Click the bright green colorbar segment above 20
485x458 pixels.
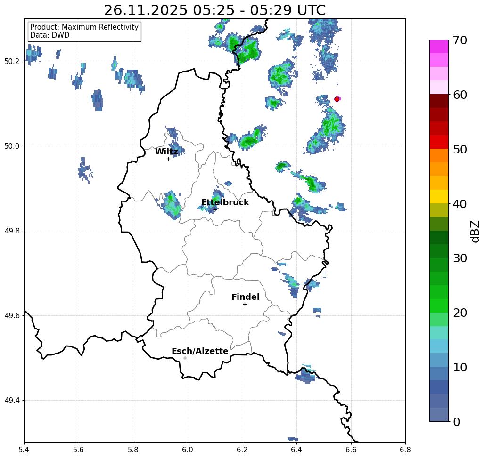coord(439,305)
